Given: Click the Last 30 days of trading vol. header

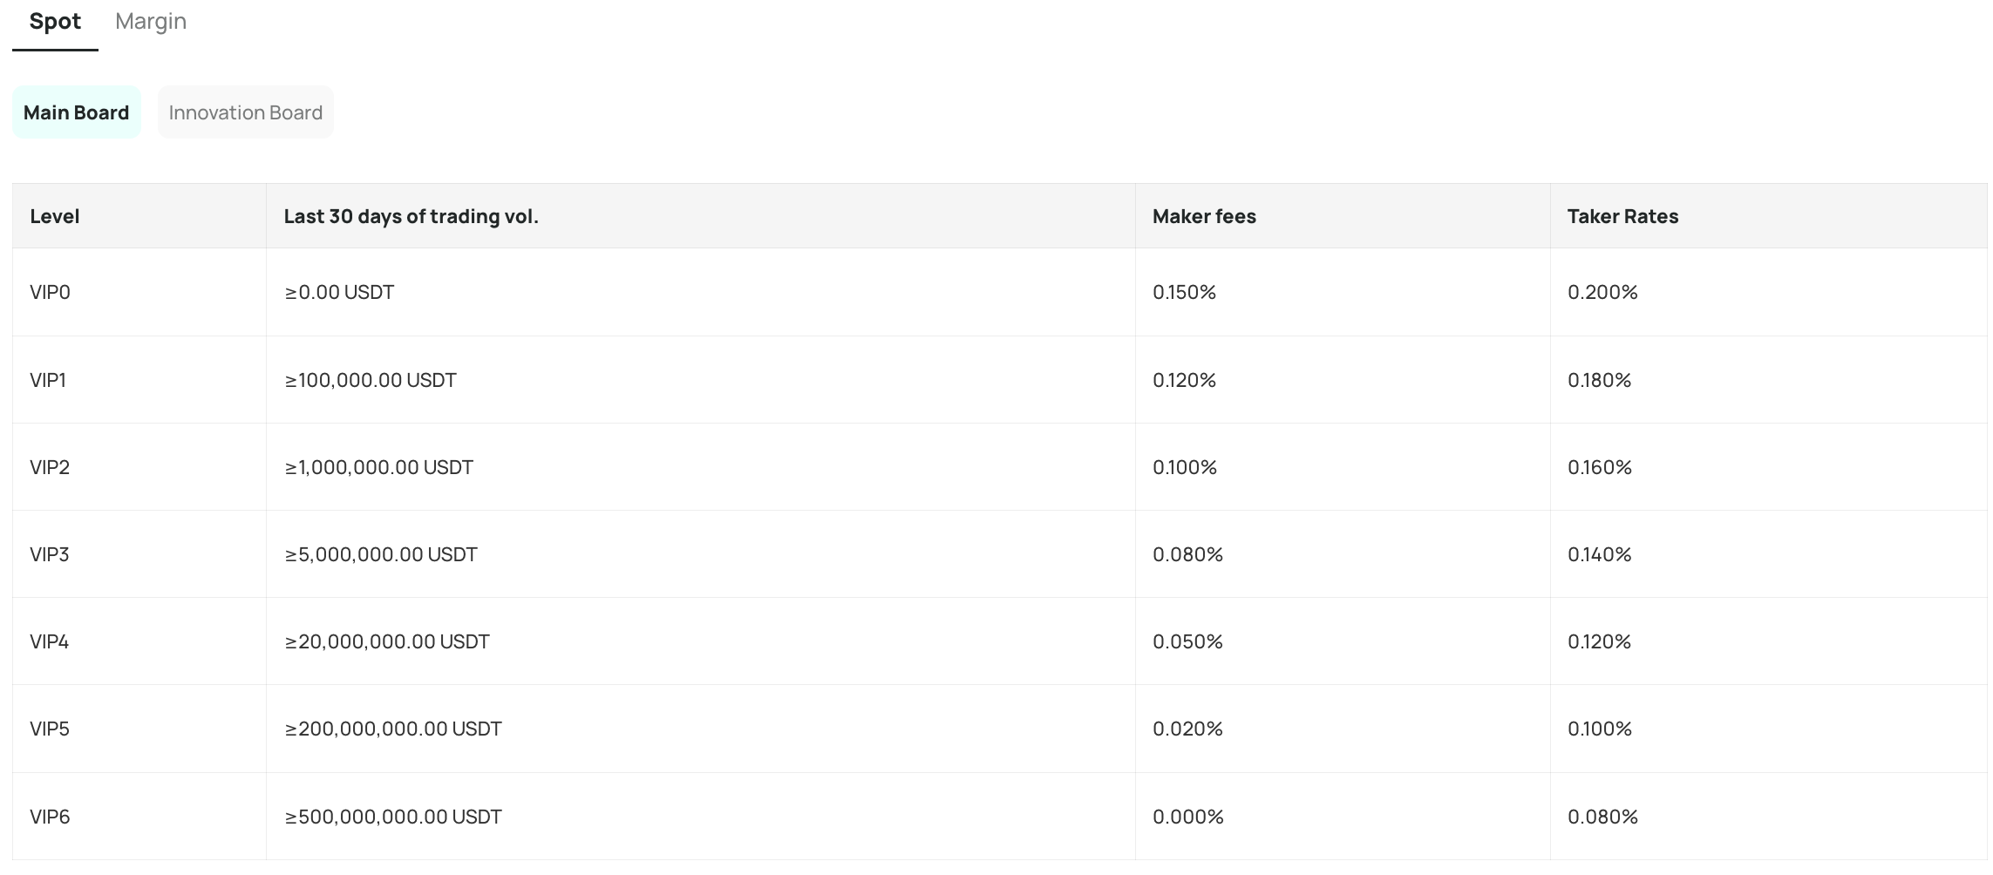Looking at the screenshot, I should tap(411, 216).
